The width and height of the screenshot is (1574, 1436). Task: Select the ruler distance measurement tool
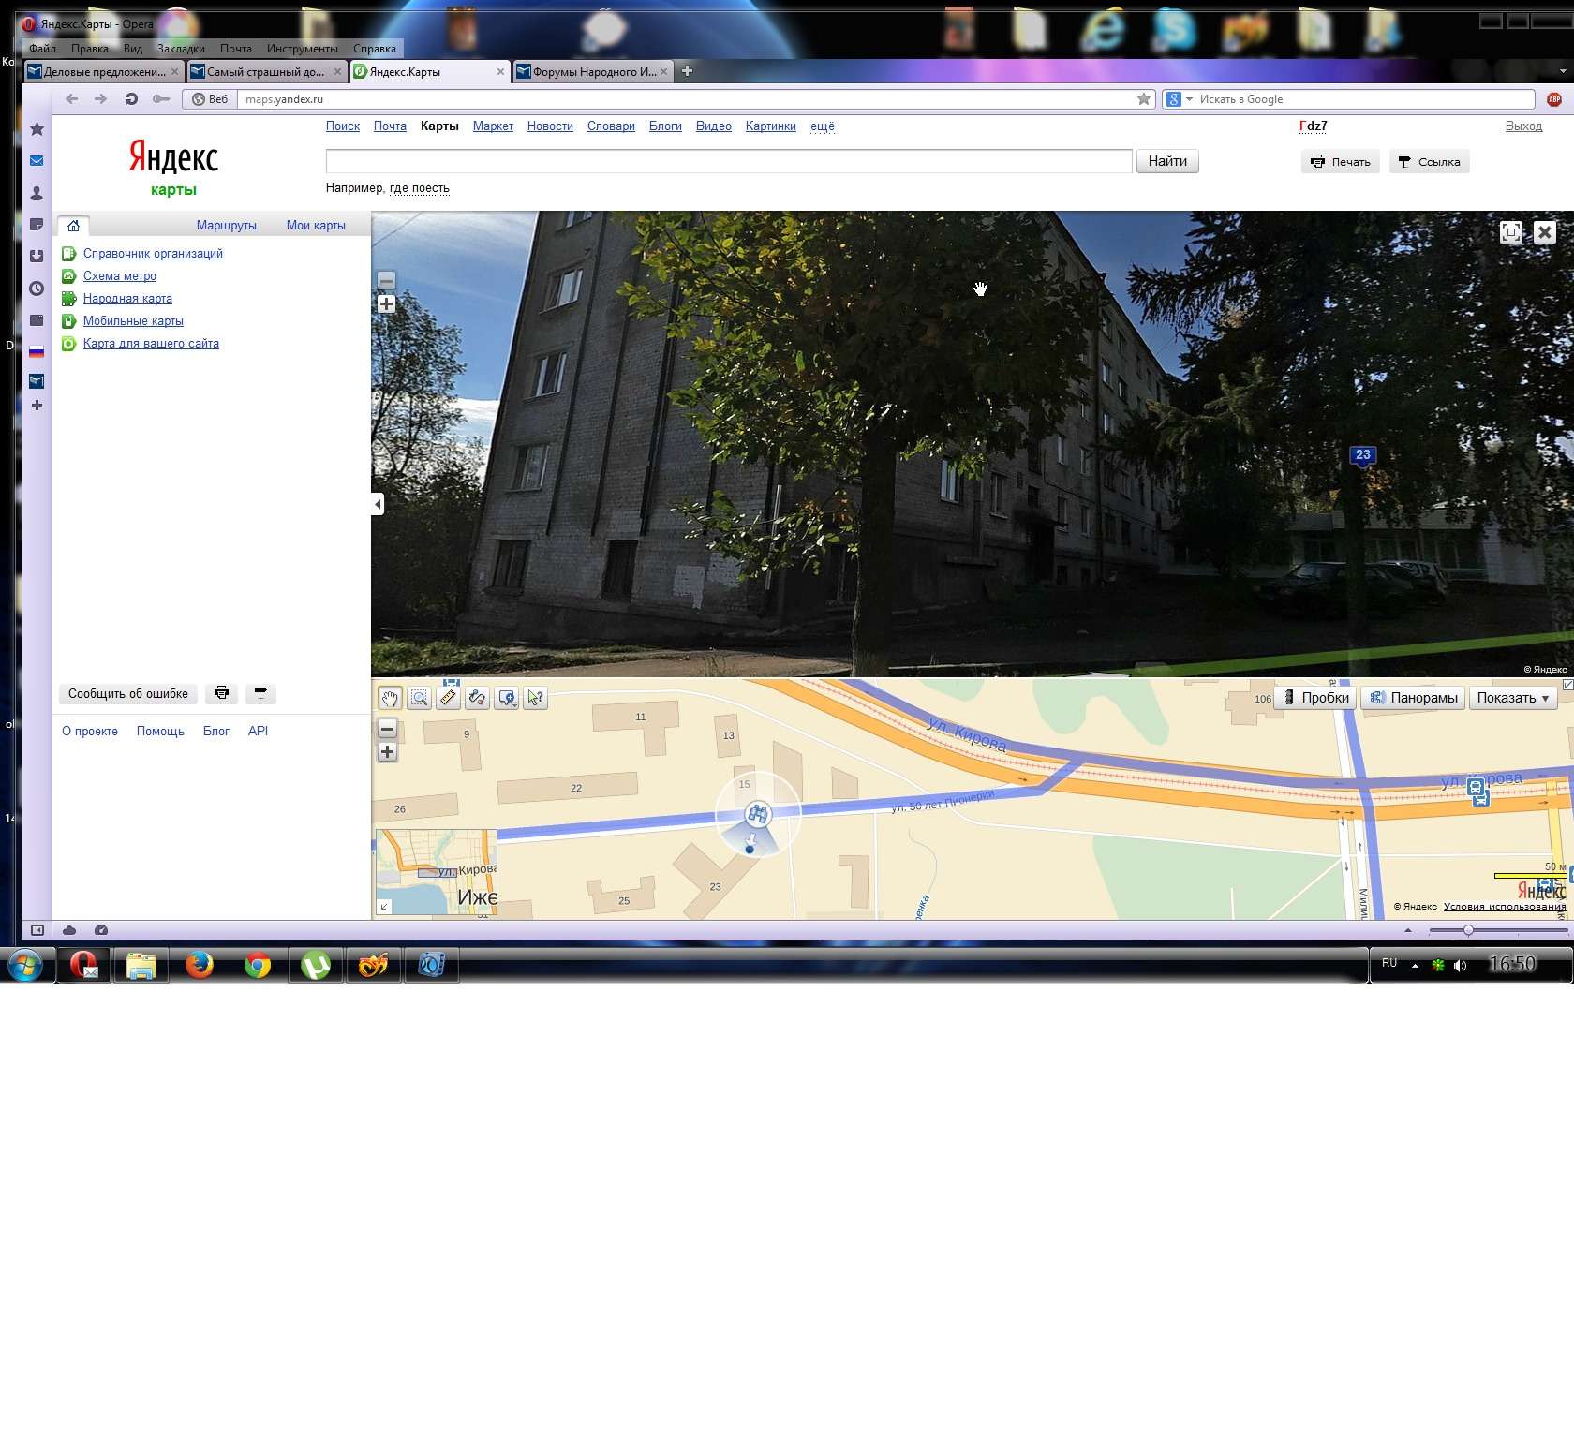tap(449, 698)
